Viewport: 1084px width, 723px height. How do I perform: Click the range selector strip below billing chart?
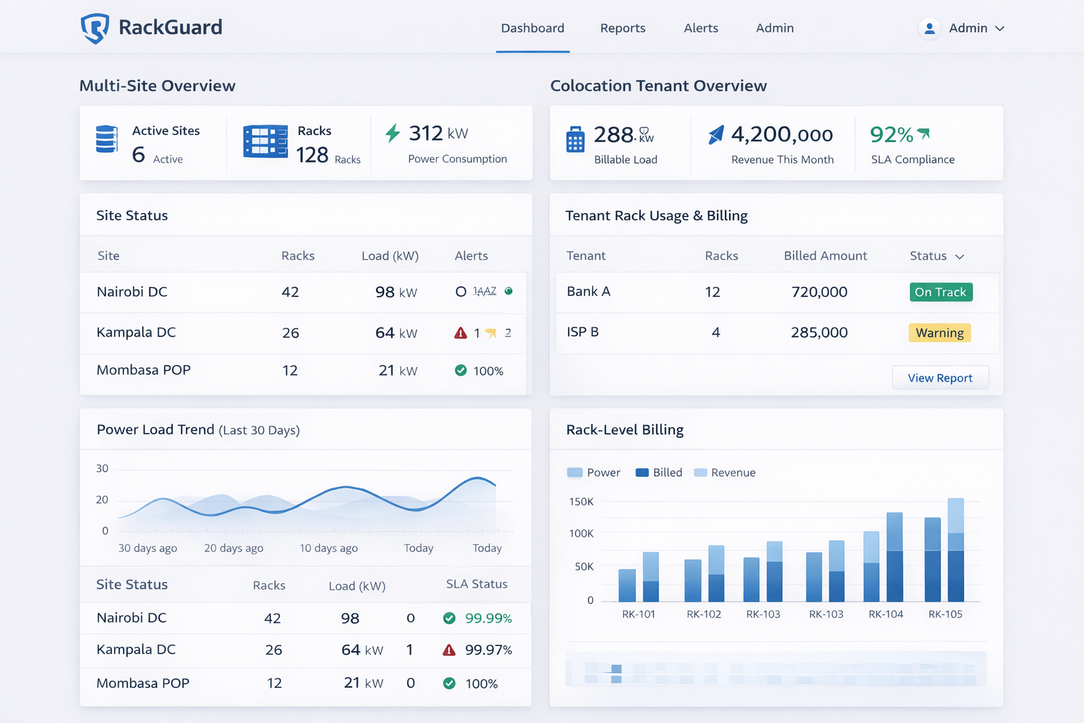click(x=776, y=669)
